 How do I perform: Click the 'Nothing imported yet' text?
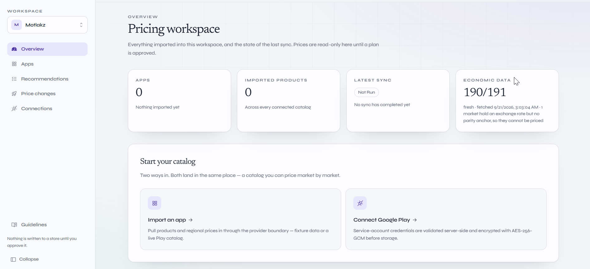[157, 107]
